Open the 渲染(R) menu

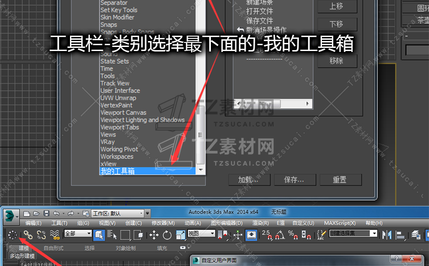coord(261,223)
